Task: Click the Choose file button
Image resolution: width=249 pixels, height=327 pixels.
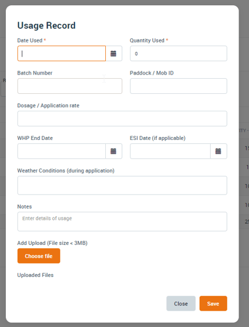Action: click(x=39, y=256)
